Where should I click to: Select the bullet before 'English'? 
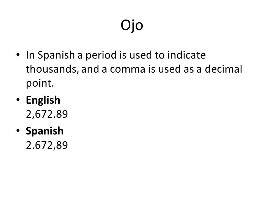coord(18,100)
